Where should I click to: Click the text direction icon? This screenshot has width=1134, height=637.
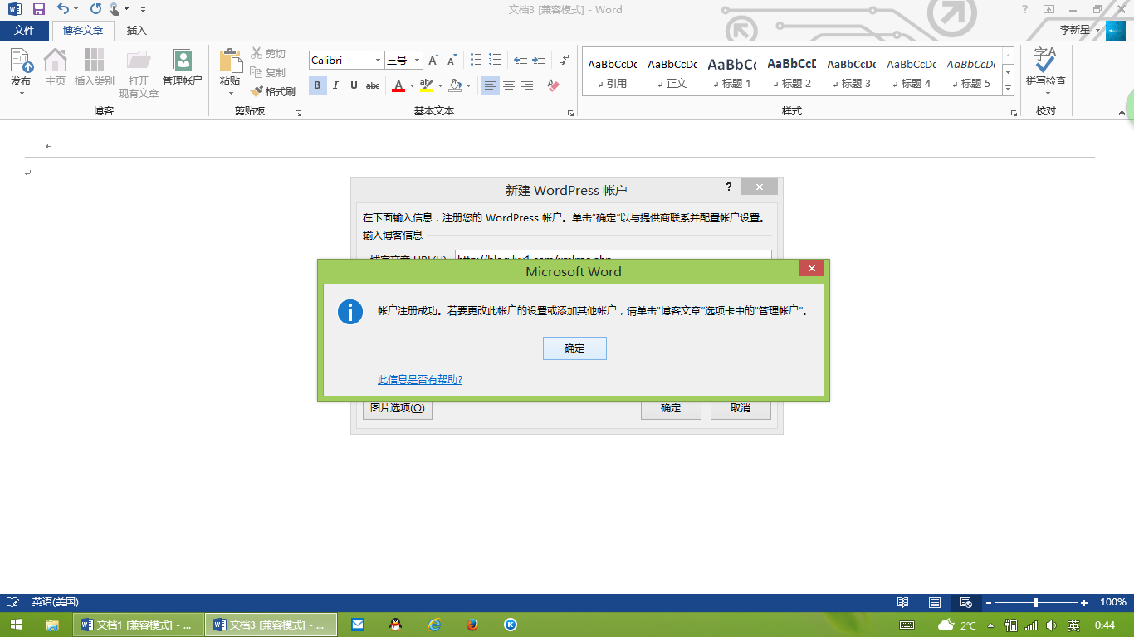(565, 61)
